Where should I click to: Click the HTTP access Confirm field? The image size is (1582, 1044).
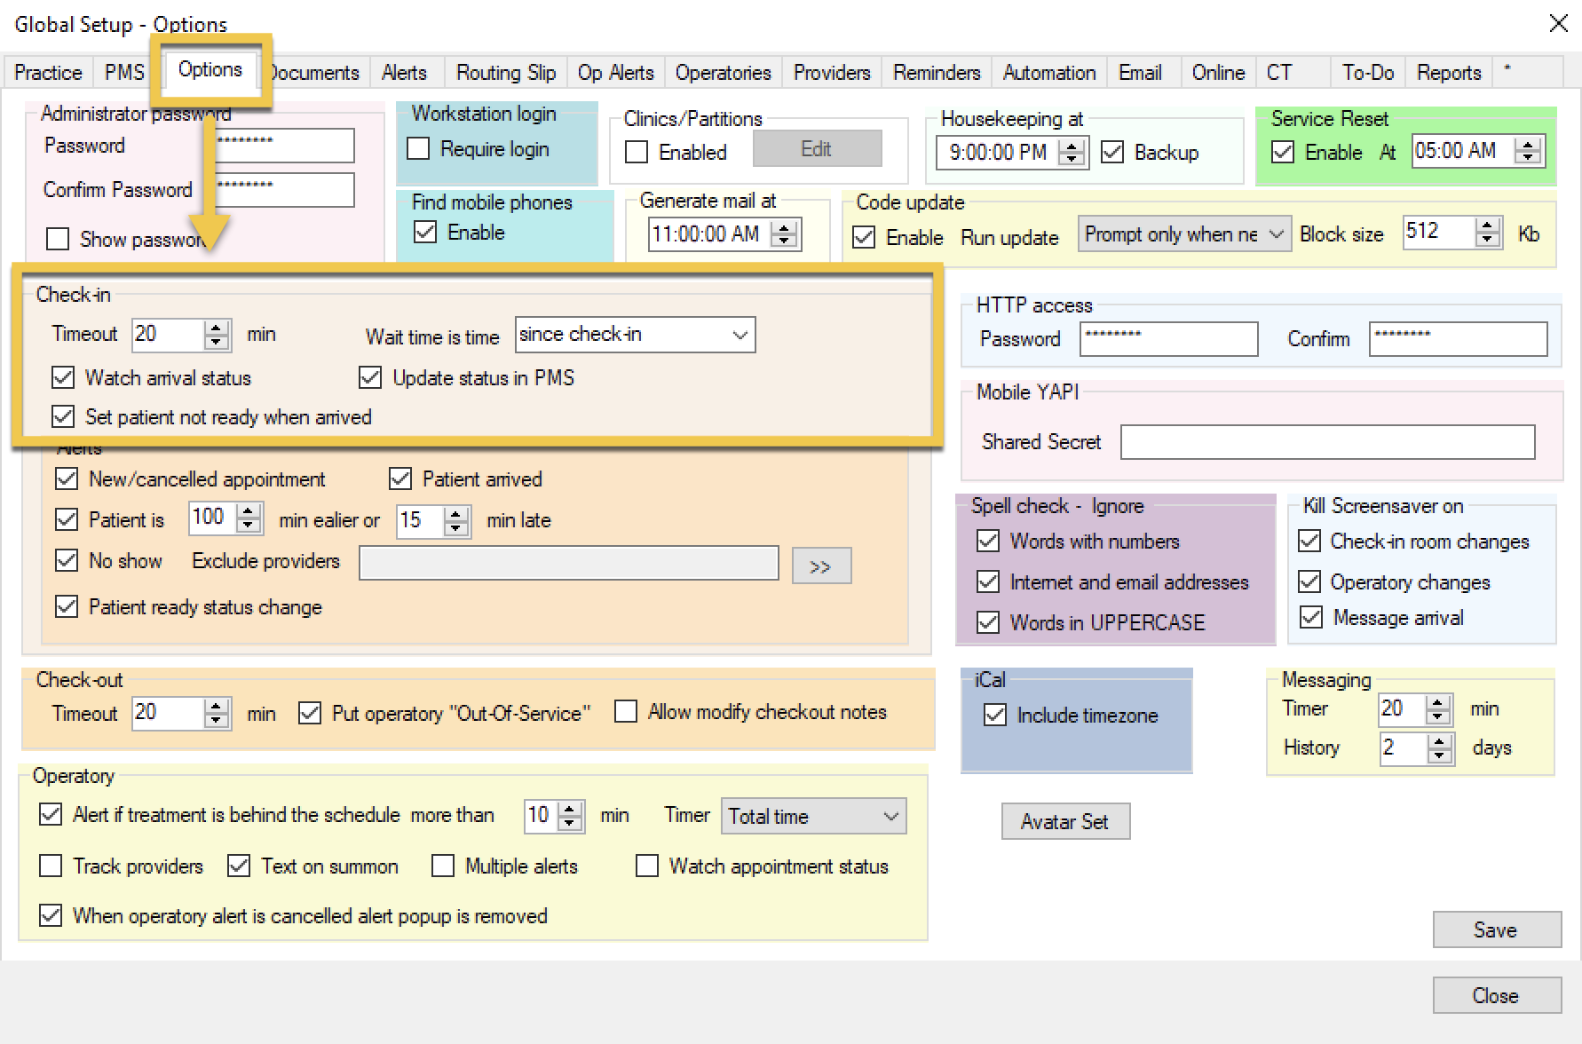1458,339
